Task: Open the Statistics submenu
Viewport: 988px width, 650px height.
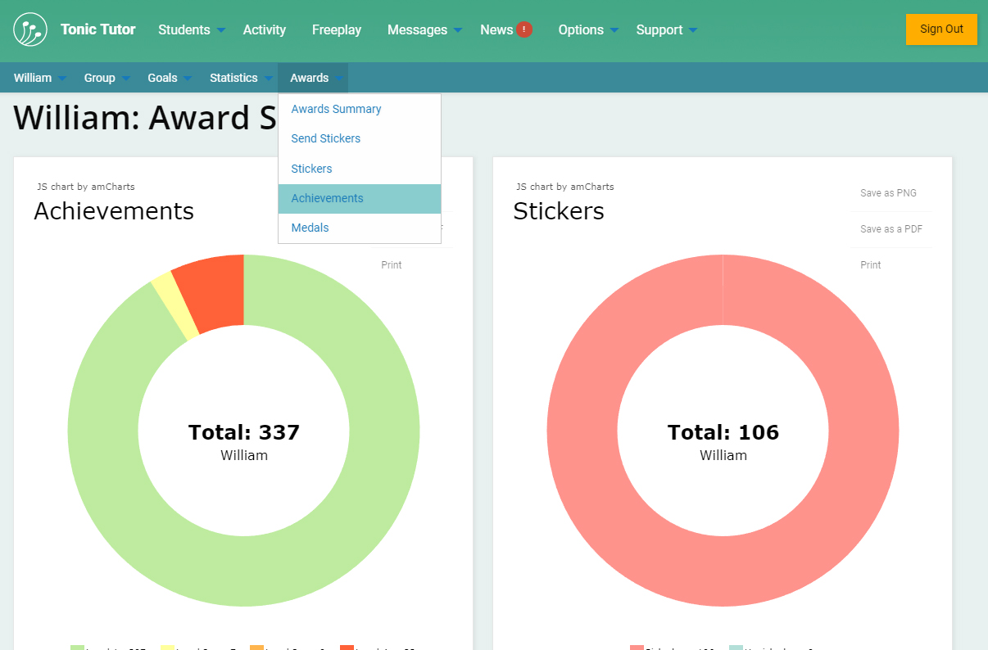Action: (x=241, y=78)
